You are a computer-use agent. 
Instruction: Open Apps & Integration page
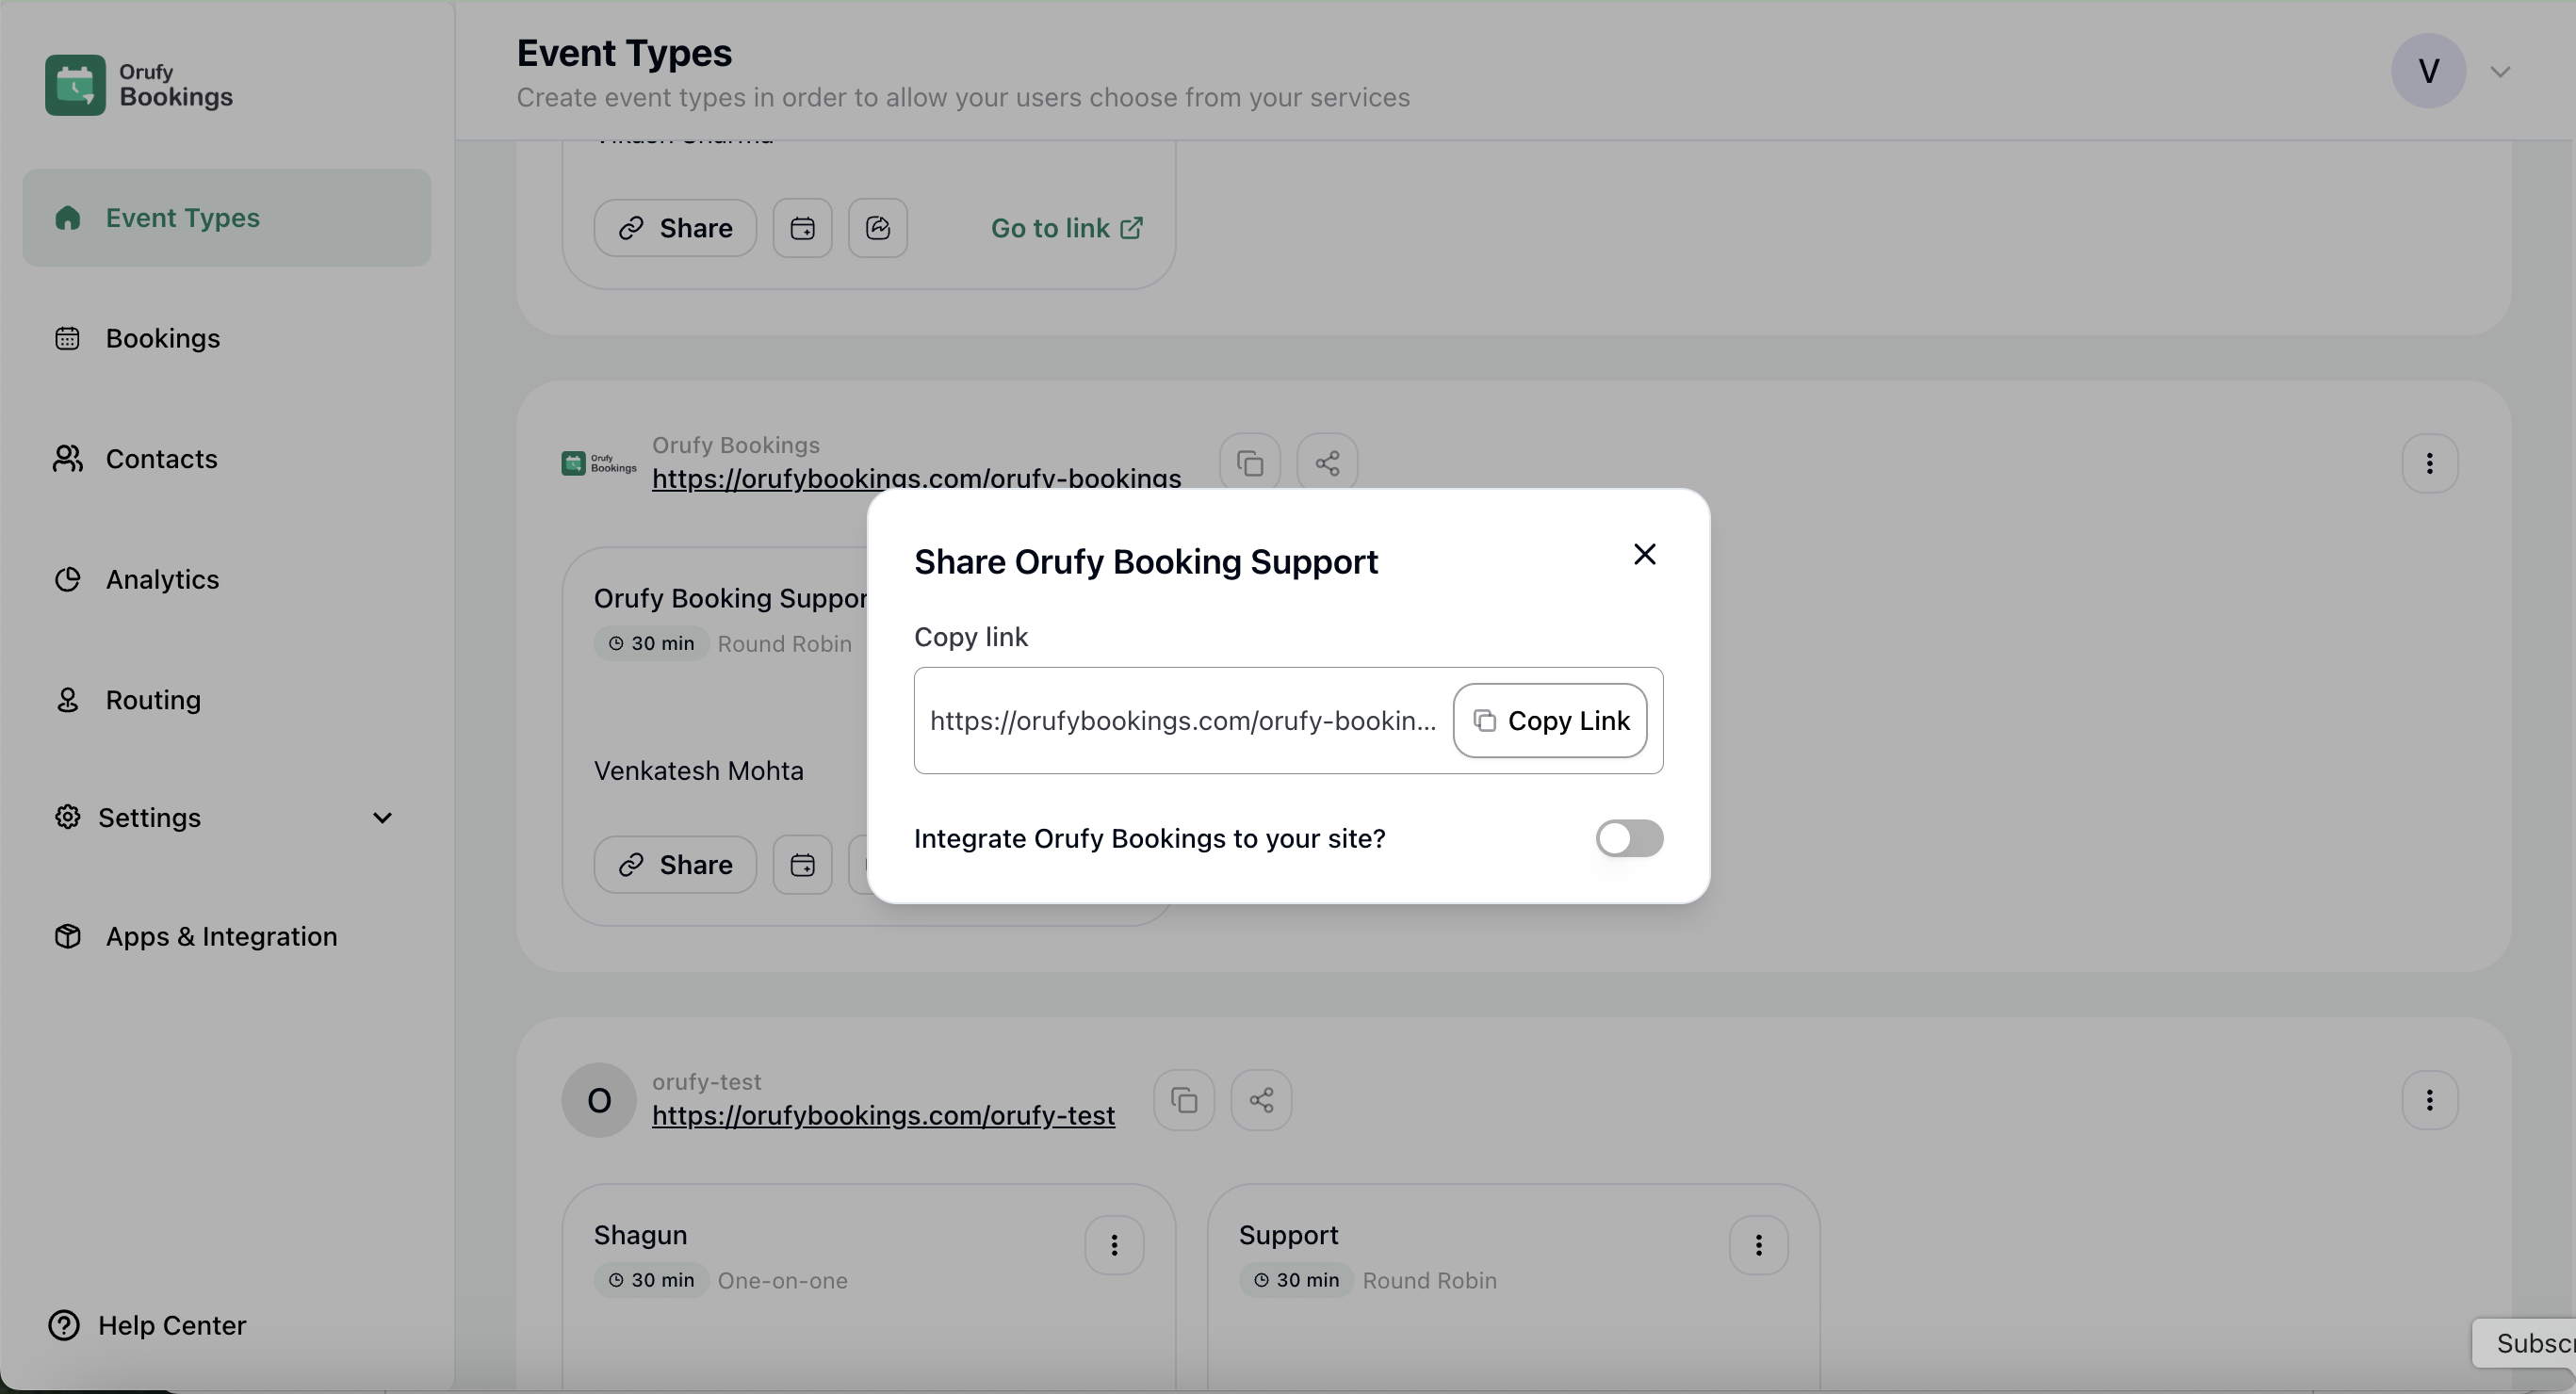(x=221, y=936)
